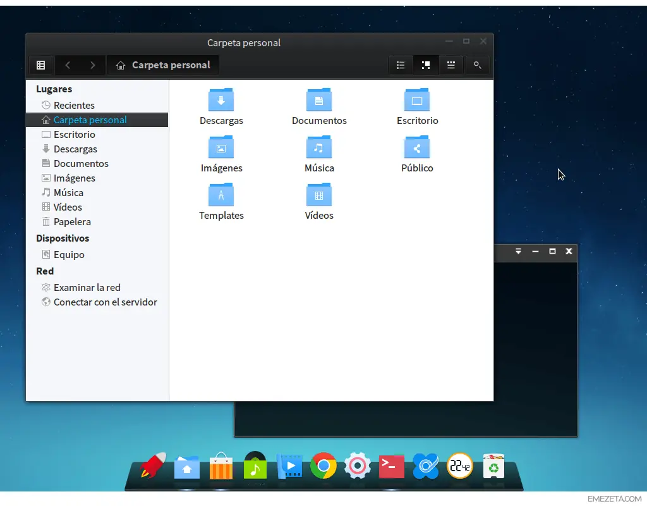Switch to icon view
The image size is (647, 506).
click(x=425, y=65)
